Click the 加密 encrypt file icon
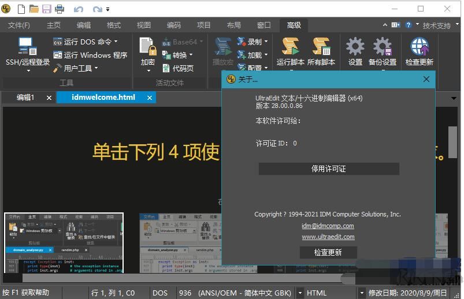464x299 pixels. 148,50
